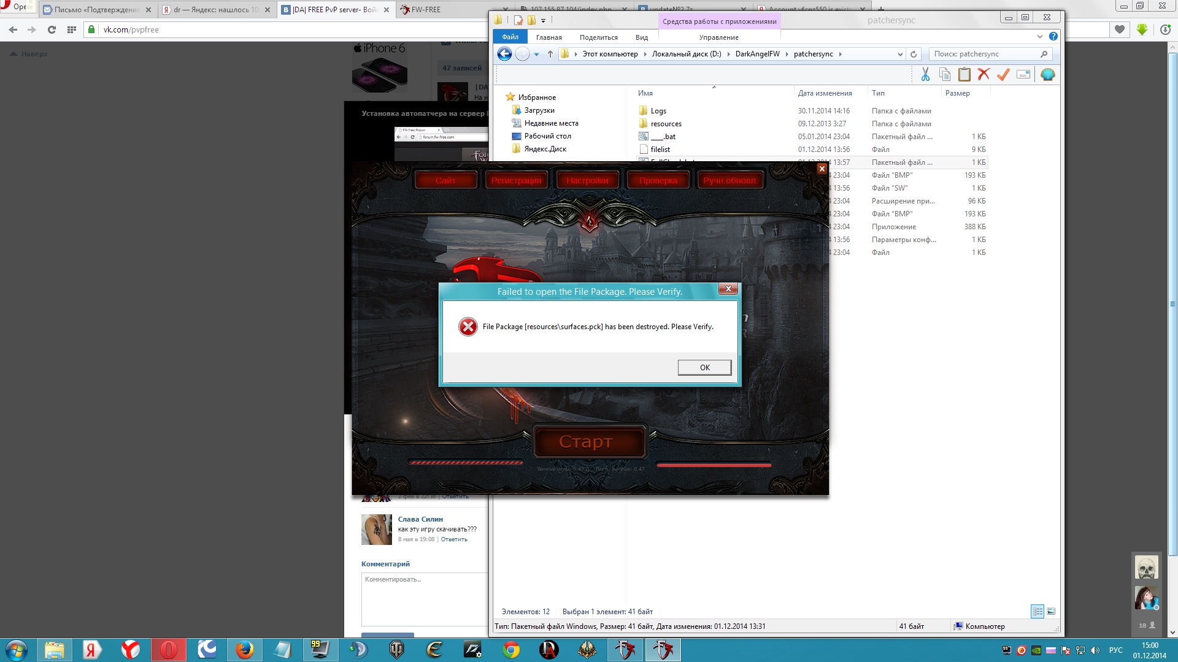Screen dimensions: 1178x662
Task: Click the Up arrow in Explorer navigation
Action: coord(550,54)
